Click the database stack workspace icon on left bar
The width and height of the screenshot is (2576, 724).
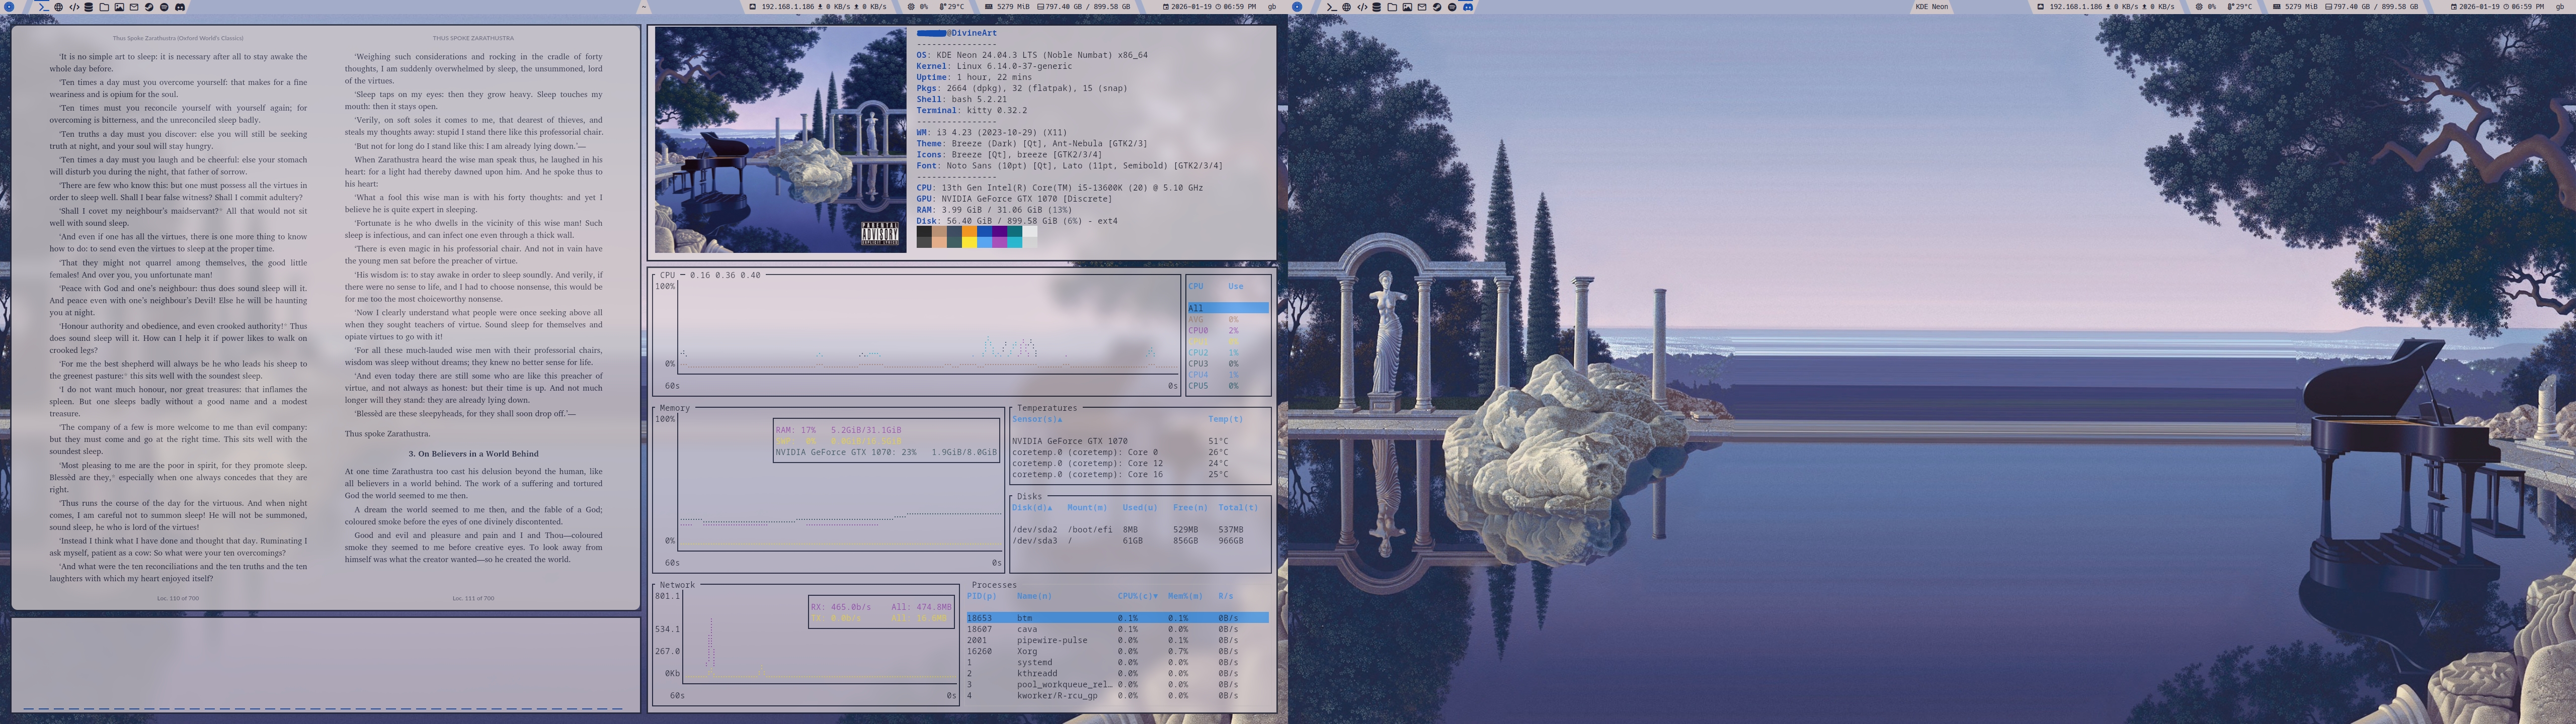point(89,7)
